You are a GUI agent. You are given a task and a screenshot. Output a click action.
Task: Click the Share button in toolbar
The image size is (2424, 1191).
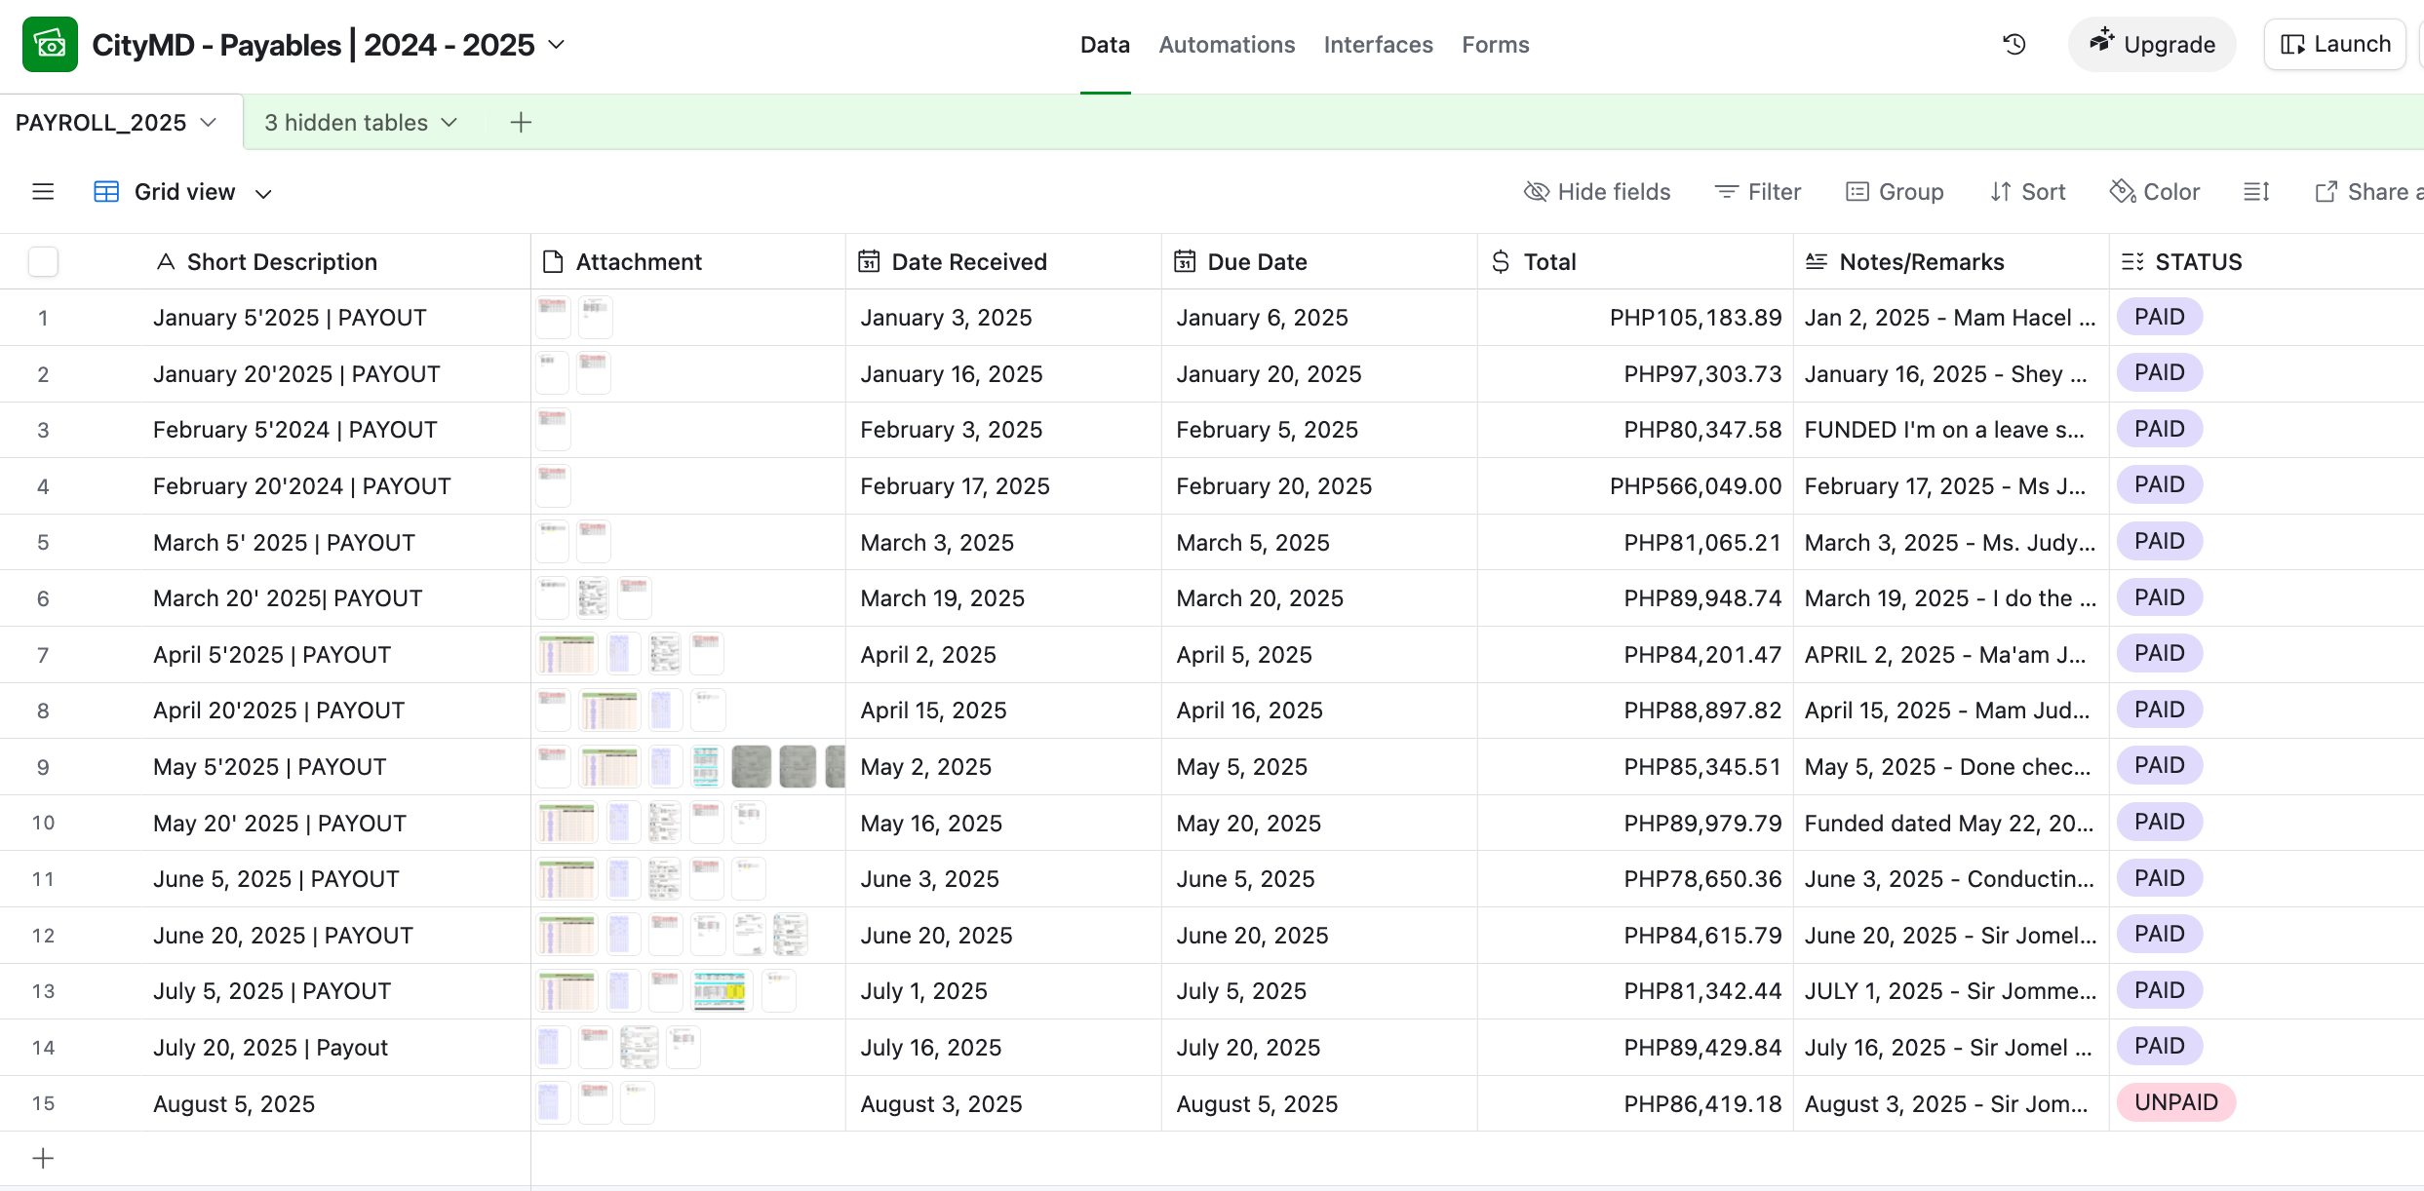click(x=2369, y=192)
